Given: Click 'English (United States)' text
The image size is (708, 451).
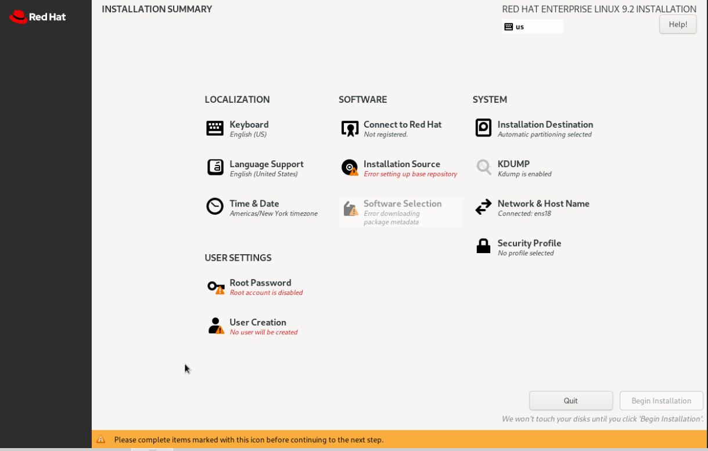Looking at the screenshot, I should coord(264,174).
